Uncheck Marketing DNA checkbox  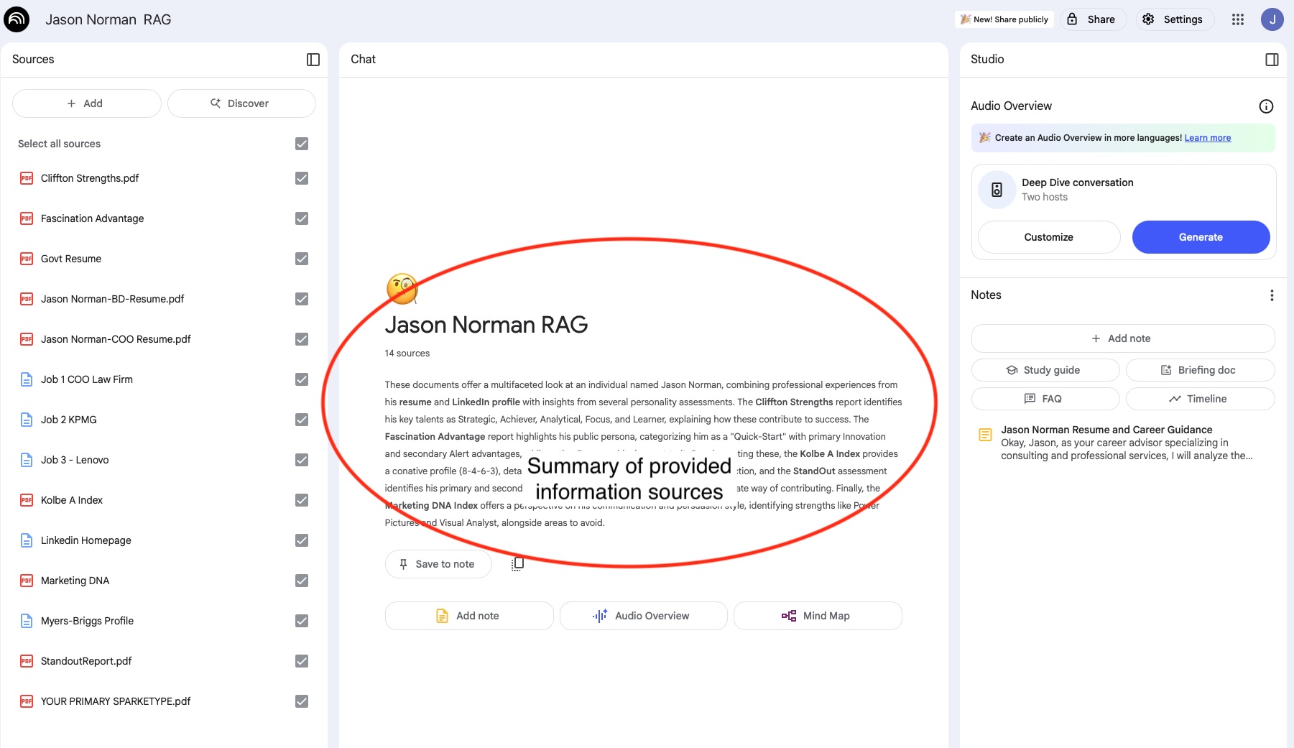tap(302, 581)
